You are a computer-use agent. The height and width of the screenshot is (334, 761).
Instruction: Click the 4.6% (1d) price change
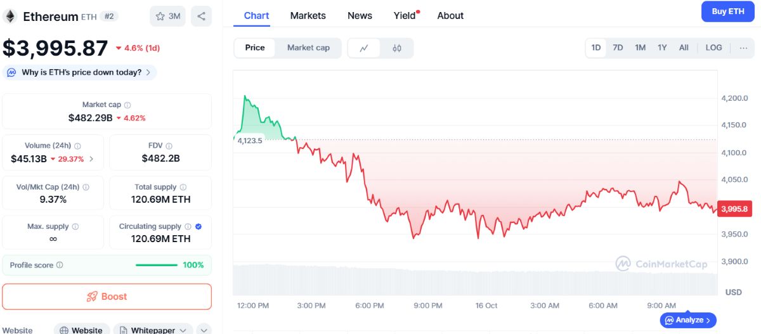tap(138, 48)
